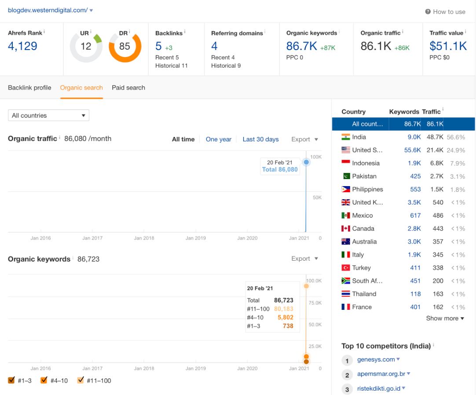
Task: Click the UR 12 donut chart
Action: click(86, 47)
